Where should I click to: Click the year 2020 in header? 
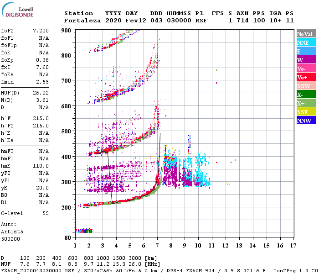[113, 21]
